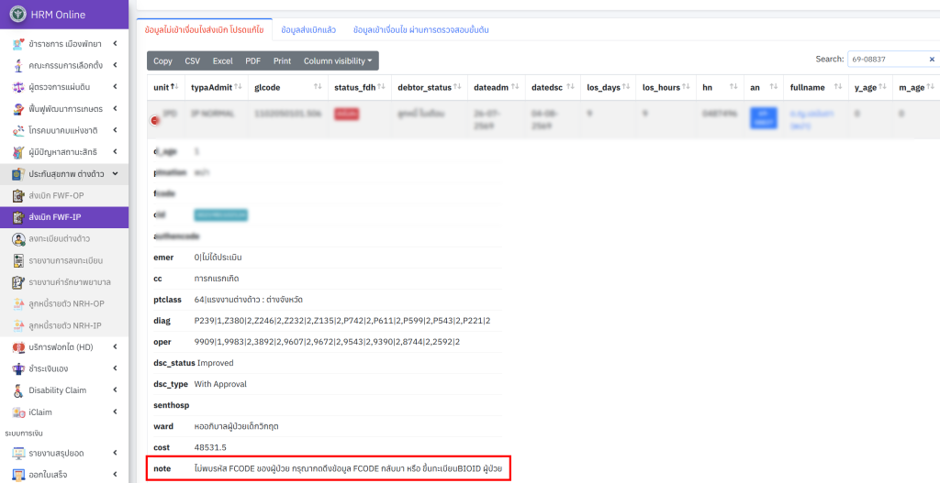Click the รายงานการลงทะเบียน icon

(x=18, y=261)
